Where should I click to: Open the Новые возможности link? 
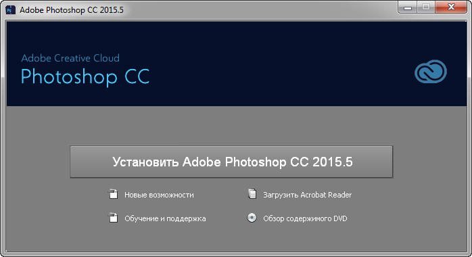click(x=159, y=195)
